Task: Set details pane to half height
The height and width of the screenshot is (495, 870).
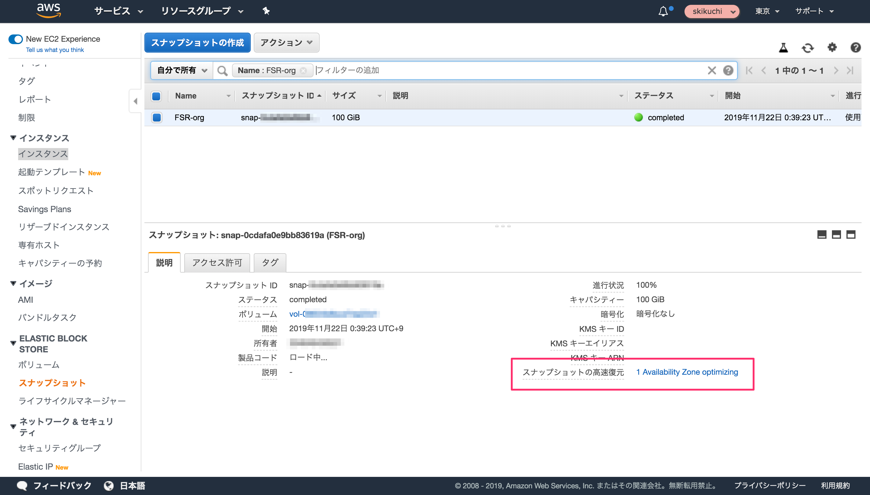Action: (836, 235)
